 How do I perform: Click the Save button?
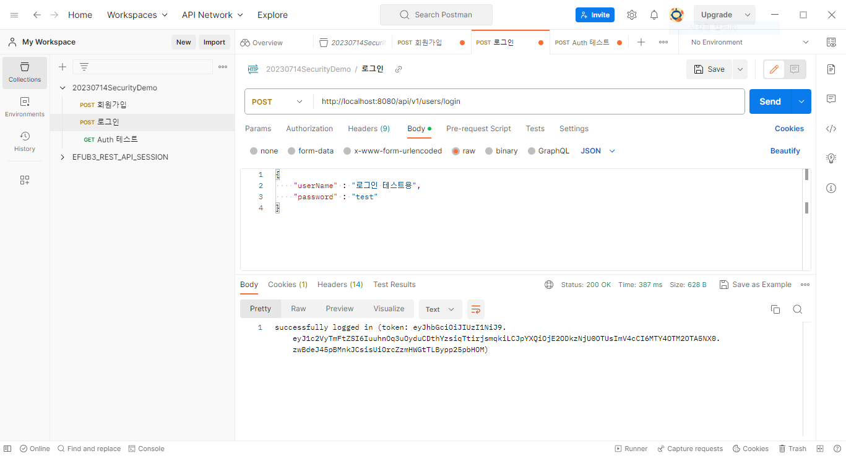pos(709,69)
